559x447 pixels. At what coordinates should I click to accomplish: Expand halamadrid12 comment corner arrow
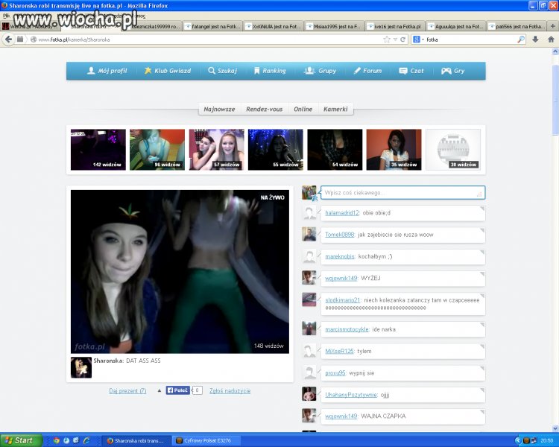point(481,209)
